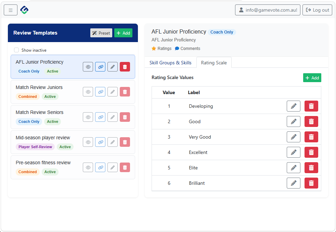Click the GameVote logo icon

click(x=24, y=10)
